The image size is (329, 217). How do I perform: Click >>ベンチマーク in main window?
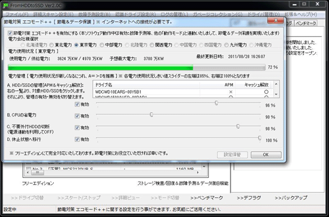(207, 198)
